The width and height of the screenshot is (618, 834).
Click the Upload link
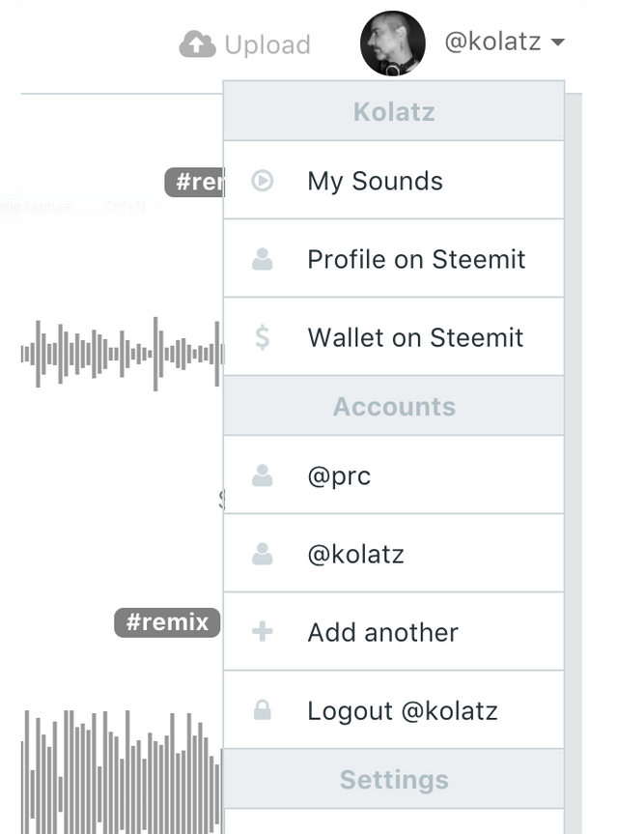tap(267, 44)
